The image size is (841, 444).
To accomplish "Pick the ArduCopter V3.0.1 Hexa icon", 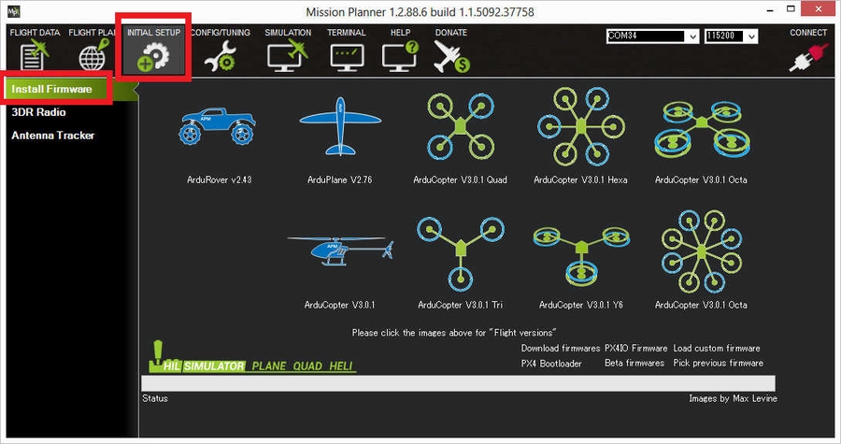I will click(580, 126).
